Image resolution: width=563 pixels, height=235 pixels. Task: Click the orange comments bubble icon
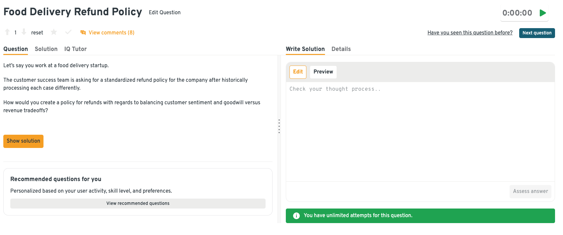[83, 32]
